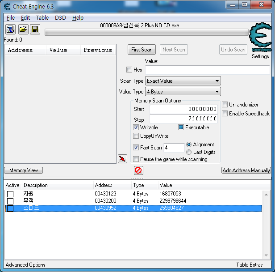
Task: Click the address table Address column header
Action: point(112,185)
